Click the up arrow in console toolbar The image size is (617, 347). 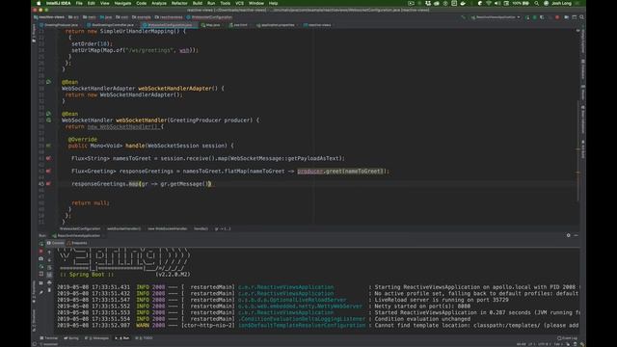pos(49,253)
